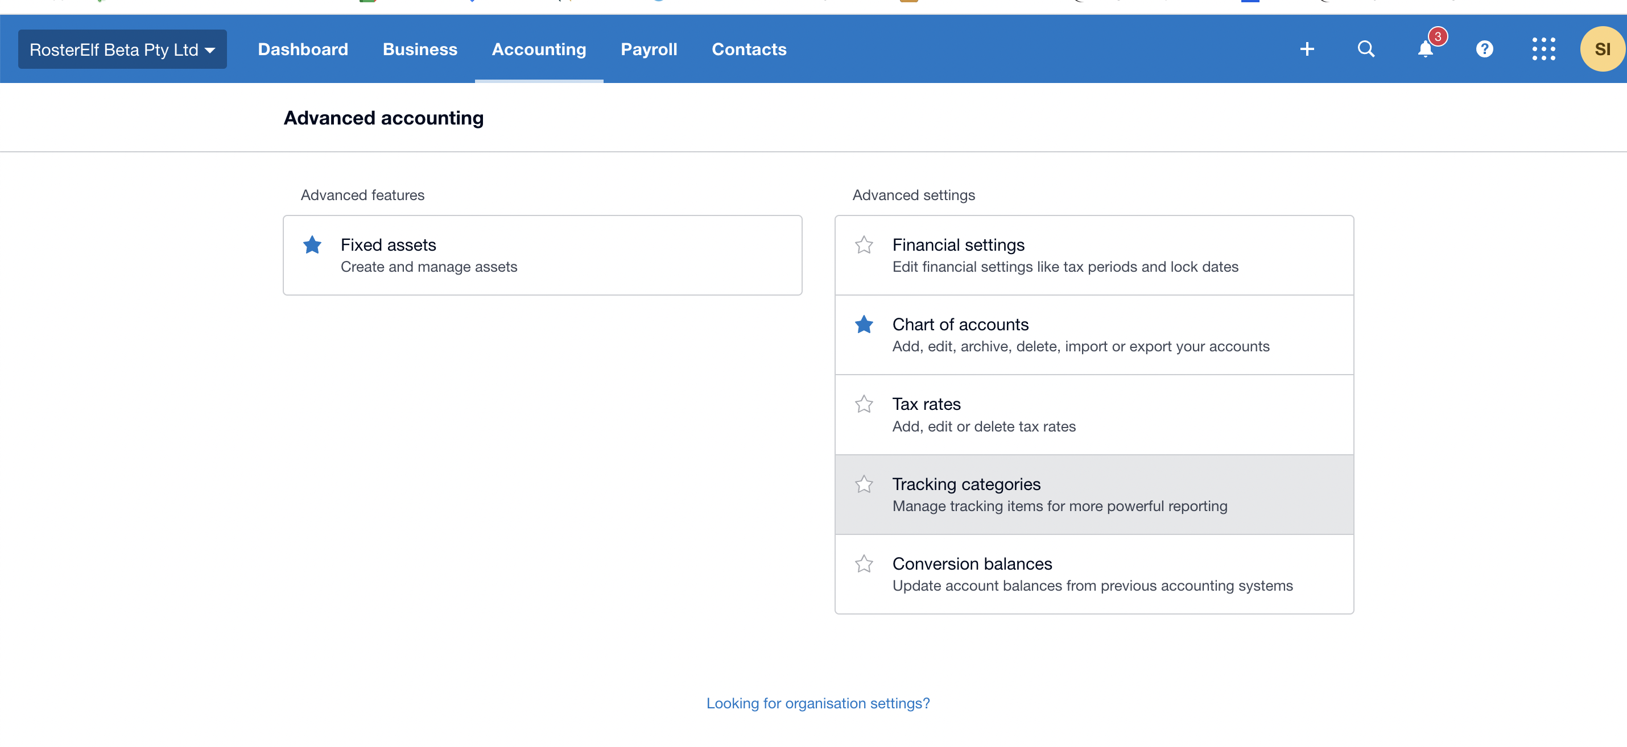Viewport: 1627px width, 747px height.
Task: Click 'Add, edit or delete tax rates' text
Action: [984, 426]
